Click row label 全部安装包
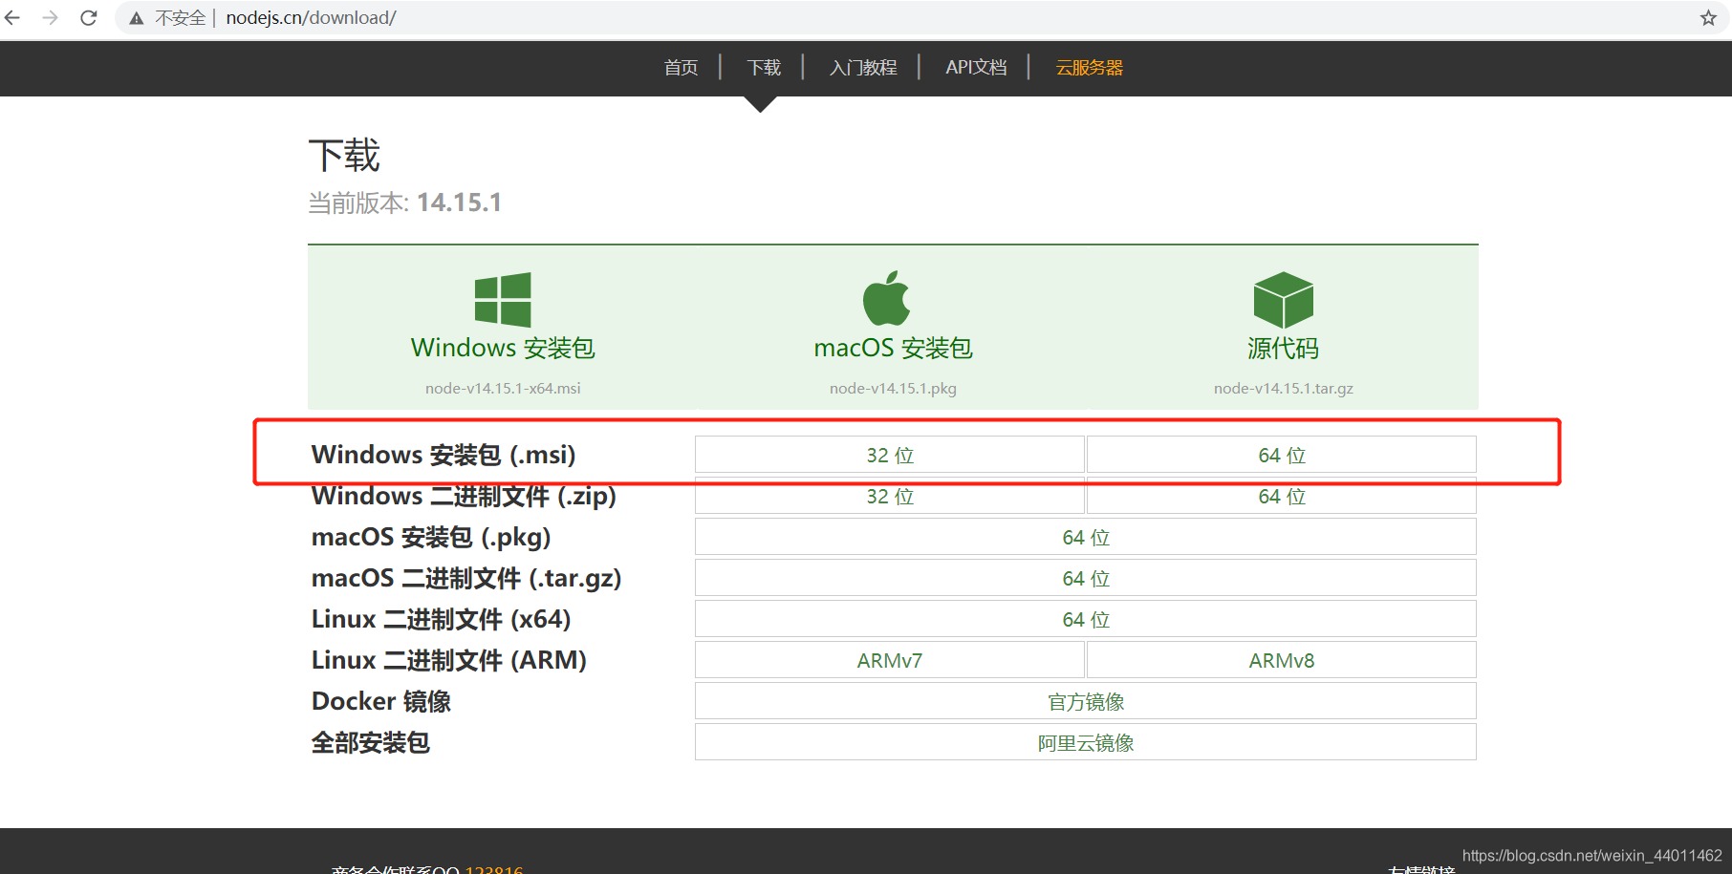Screen dimensions: 1732x874 coord(371,742)
